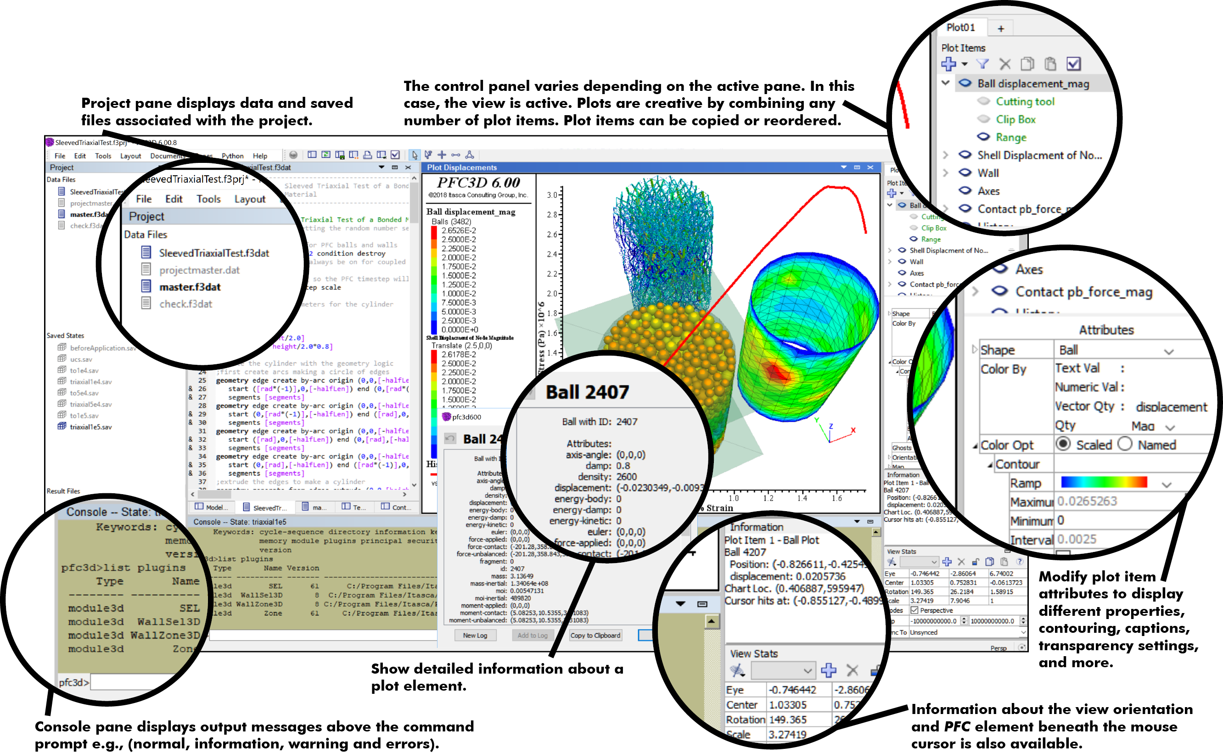Click checkbox icon in enlarged Plot Items callout toolbar
Image resolution: width=1223 pixels, height=753 pixels.
tap(1073, 64)
